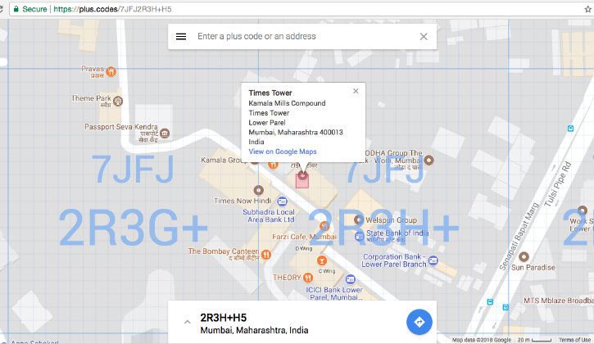Click the Secure padlock in address bar
Screen dimensions: 594x344
16,9
